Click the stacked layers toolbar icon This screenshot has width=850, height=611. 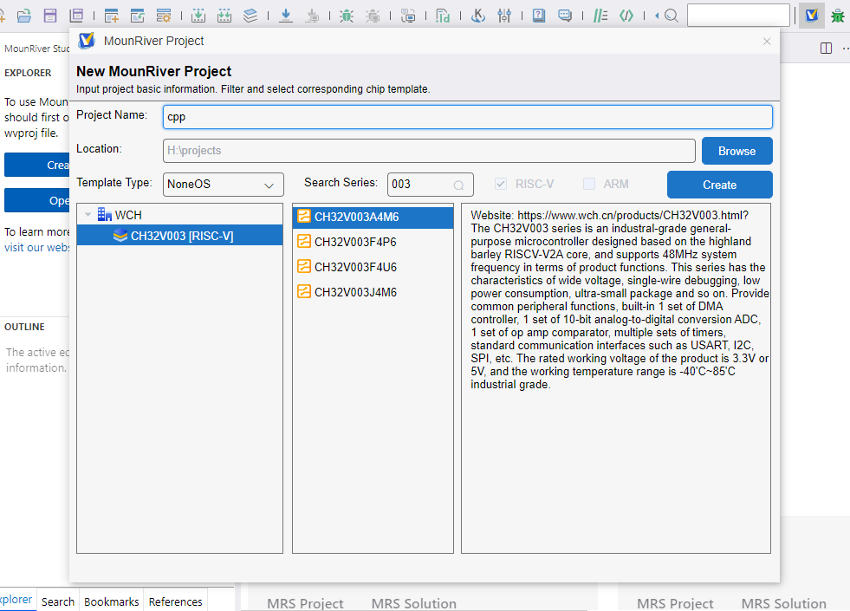click(x=250, y=16)
